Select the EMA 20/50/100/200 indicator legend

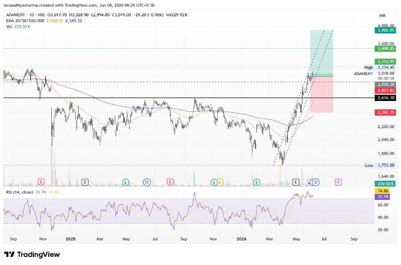[25, 21]
